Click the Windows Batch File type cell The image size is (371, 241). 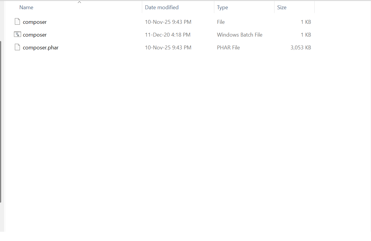click(240, 35)
